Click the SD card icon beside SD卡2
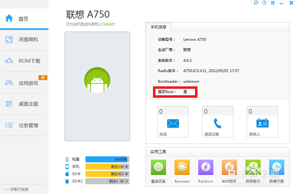The height and width of the screenshot is (194, 297). pos(67,181)
